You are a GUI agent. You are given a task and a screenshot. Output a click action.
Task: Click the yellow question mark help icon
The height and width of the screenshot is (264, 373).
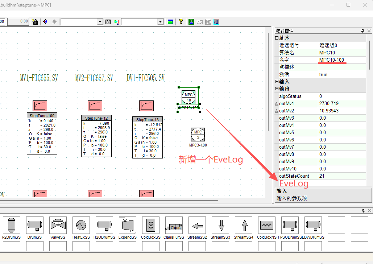click(181, 22)
